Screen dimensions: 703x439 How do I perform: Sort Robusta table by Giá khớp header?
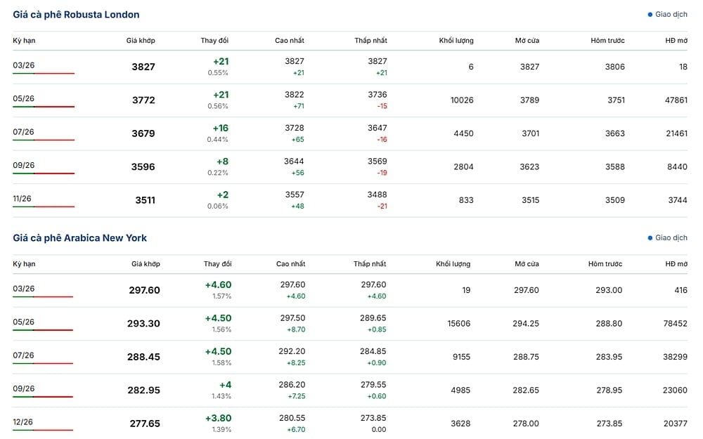click(x=141, y=41)
